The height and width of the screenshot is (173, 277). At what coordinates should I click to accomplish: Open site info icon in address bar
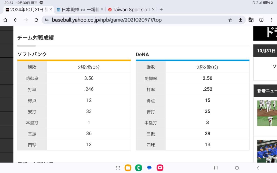pos(47,20)
